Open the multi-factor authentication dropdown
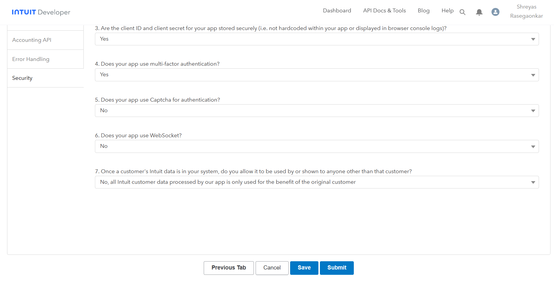This screenshot has width=554, height=291. click(x=317, y=75)
